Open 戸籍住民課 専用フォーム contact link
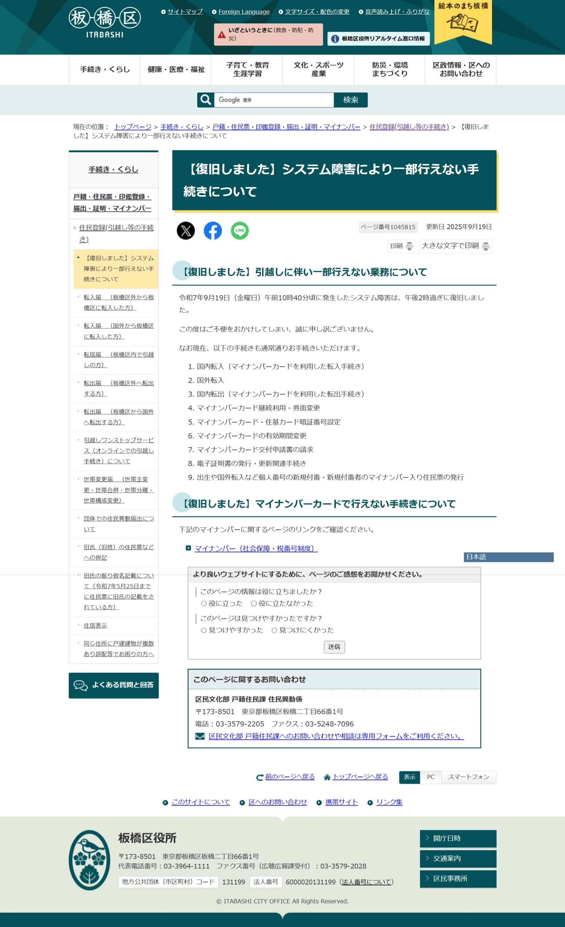This screenshot has height=927, width=565. click(336, 736)
